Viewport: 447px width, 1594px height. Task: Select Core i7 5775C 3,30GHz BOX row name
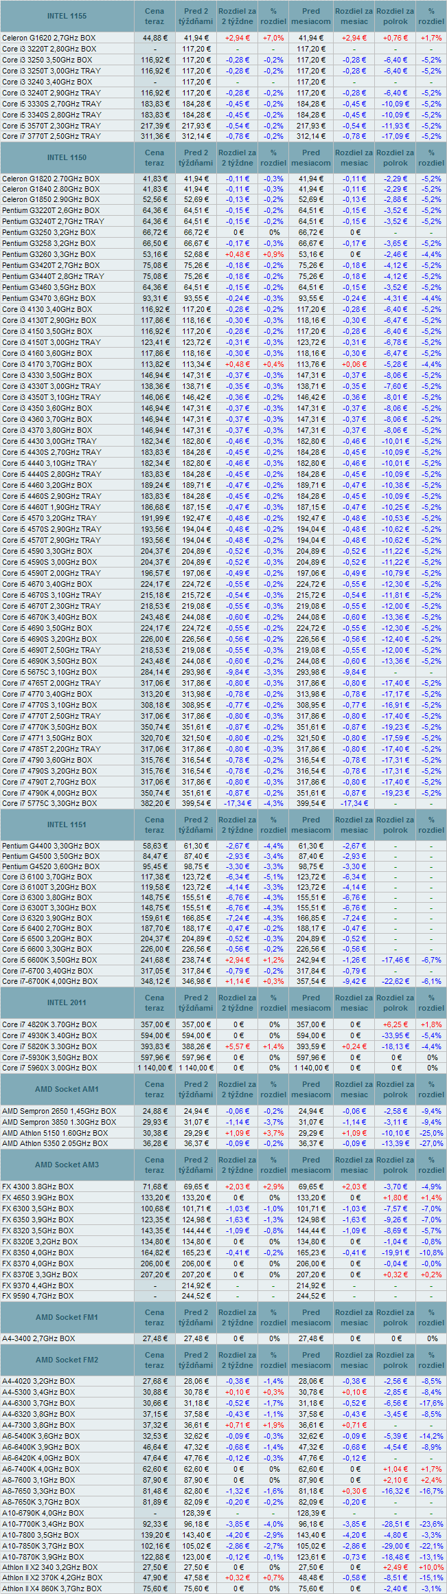coord(49,803)
